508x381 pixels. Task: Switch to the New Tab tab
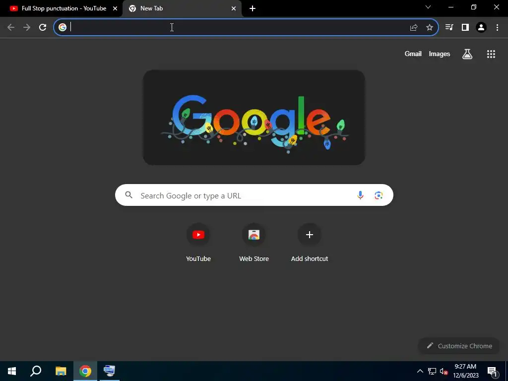(182, 8)
